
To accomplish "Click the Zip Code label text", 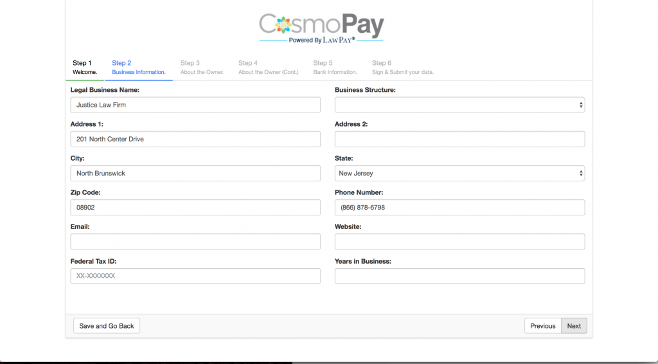I will pyautogui.click(x=85, y=192).
